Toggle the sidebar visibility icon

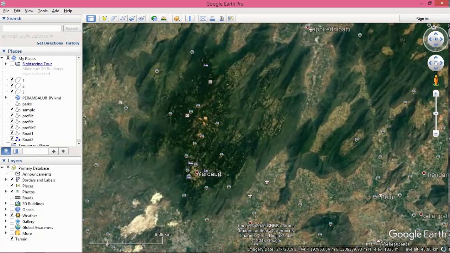click(91, 19)
